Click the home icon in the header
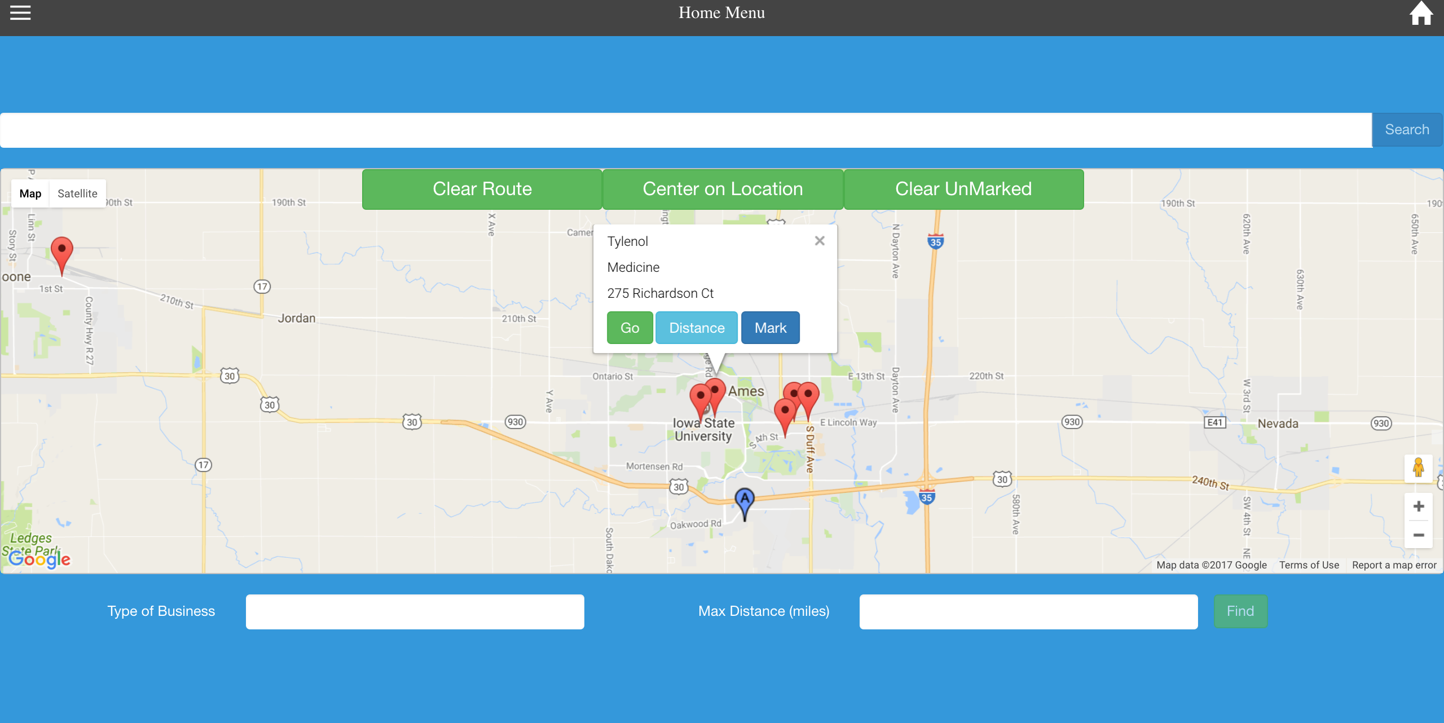The height and width of the screenshot is (723, 1444). [x=1421, y=14]
